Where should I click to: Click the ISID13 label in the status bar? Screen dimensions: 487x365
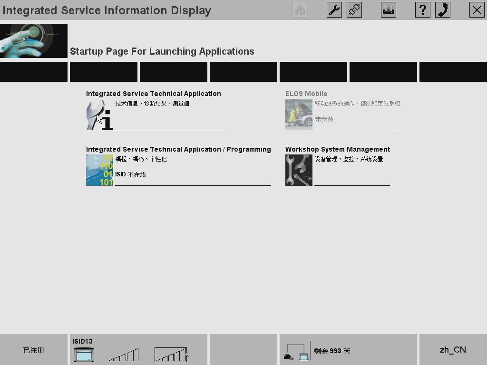pos(82,341)
